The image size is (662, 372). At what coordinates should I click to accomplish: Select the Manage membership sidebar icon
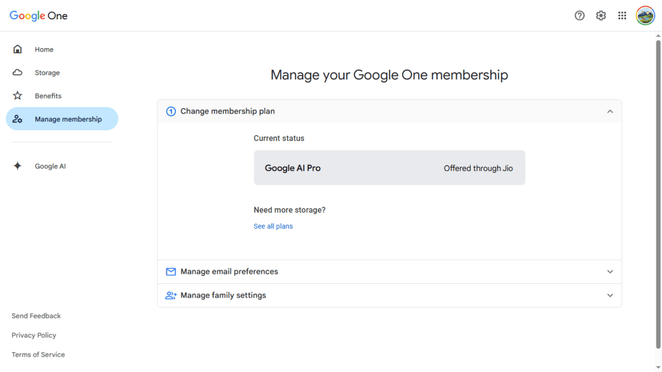18,118
